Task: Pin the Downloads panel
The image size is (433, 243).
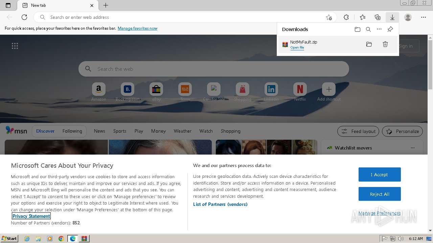Action: coord(390,29)
